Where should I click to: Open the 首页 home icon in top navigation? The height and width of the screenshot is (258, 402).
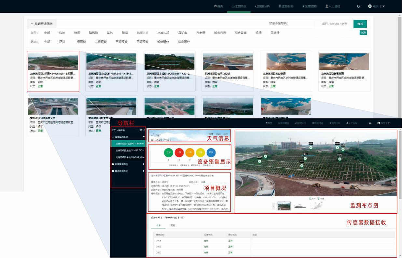point(218,6)
